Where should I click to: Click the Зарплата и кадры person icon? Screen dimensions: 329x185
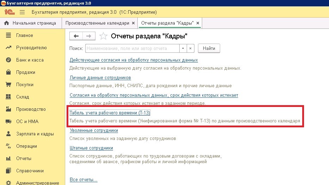[8, 134]
